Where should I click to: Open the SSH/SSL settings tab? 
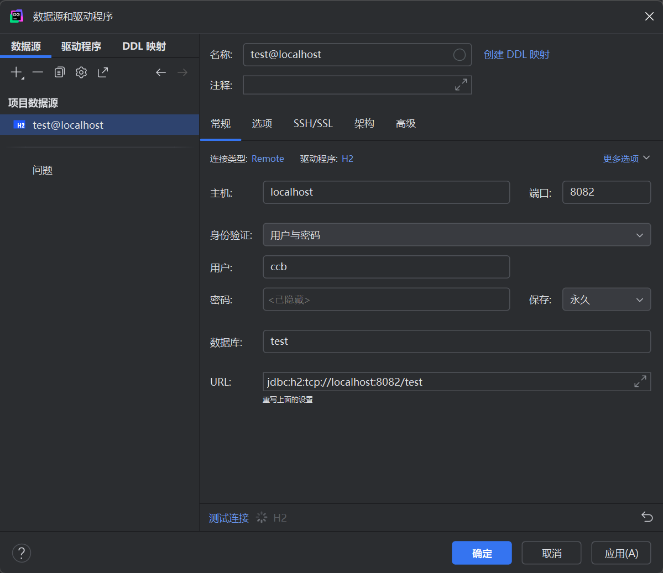point(314,123)
